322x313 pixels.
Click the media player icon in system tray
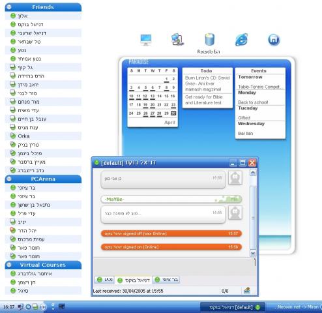tap(43, 307)
